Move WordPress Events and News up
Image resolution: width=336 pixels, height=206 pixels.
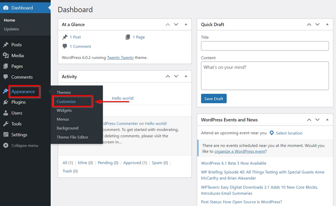309,120
